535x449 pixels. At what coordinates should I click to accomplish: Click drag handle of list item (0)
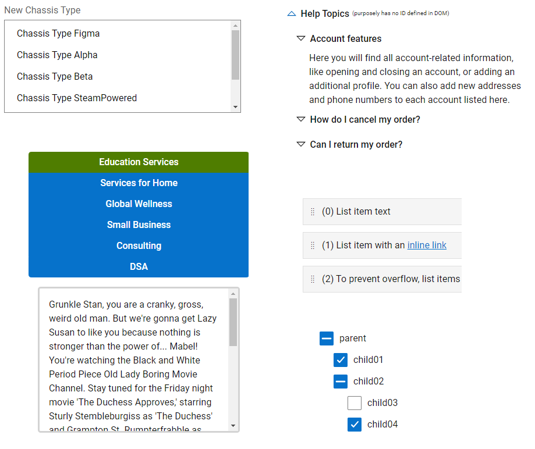click(x=313, y=212)
